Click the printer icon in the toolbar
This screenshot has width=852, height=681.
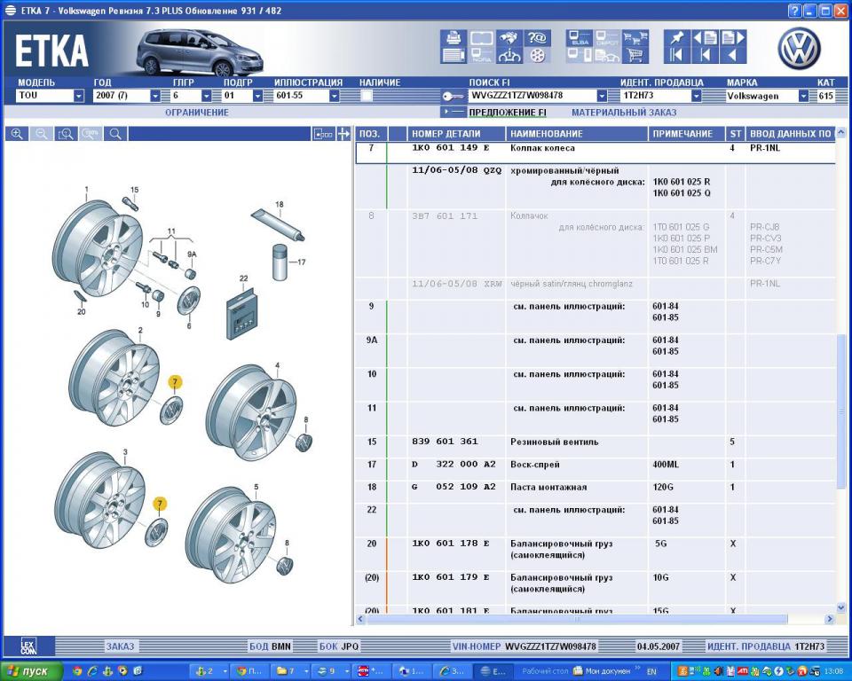[x=454, y=38]
